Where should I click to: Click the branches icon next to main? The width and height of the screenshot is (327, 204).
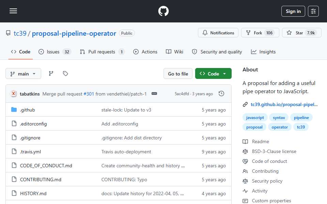(51, 73)
